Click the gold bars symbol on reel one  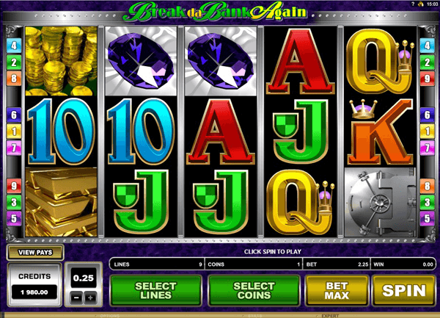pos(61,202)
